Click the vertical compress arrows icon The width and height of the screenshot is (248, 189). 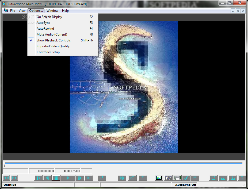132,178
